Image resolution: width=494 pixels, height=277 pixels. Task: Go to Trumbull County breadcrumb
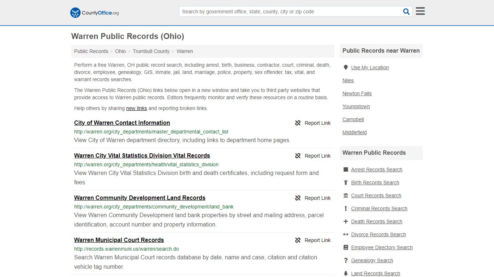[151, 51]
